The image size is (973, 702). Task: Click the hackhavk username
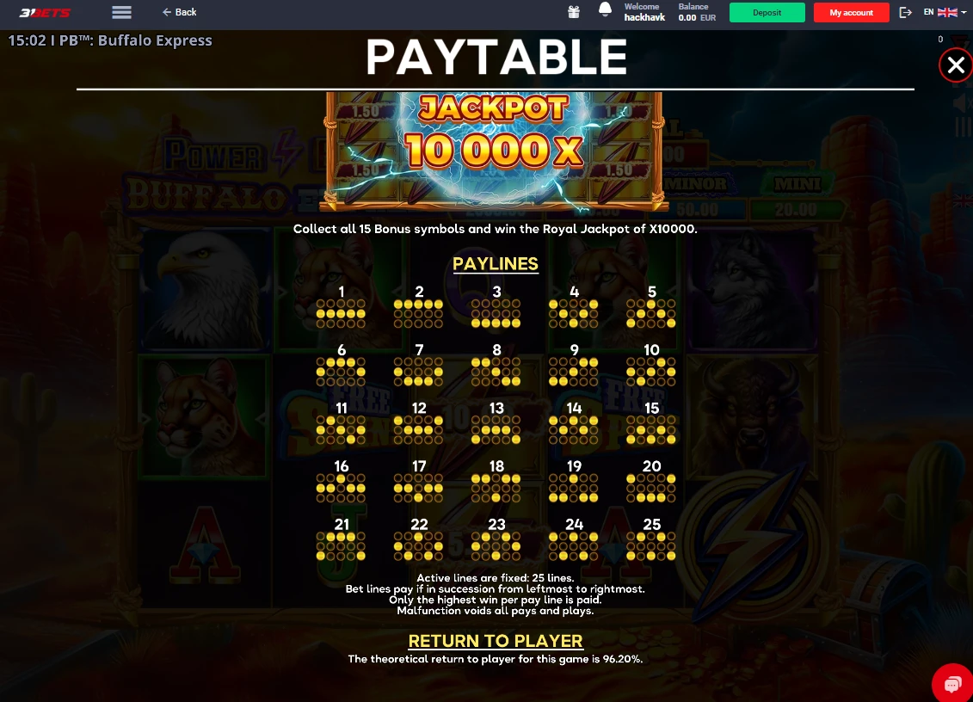644,17
